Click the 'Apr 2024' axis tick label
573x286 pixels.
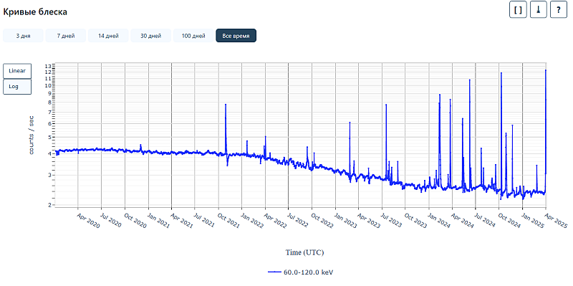[x=462, y=221]
